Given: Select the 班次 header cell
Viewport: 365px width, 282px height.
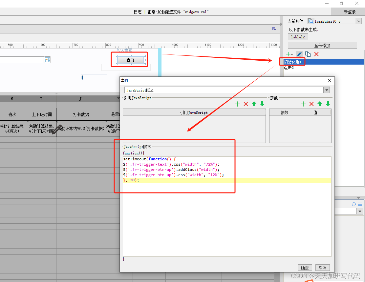Looking at the screenshot, I should [12, 114].
